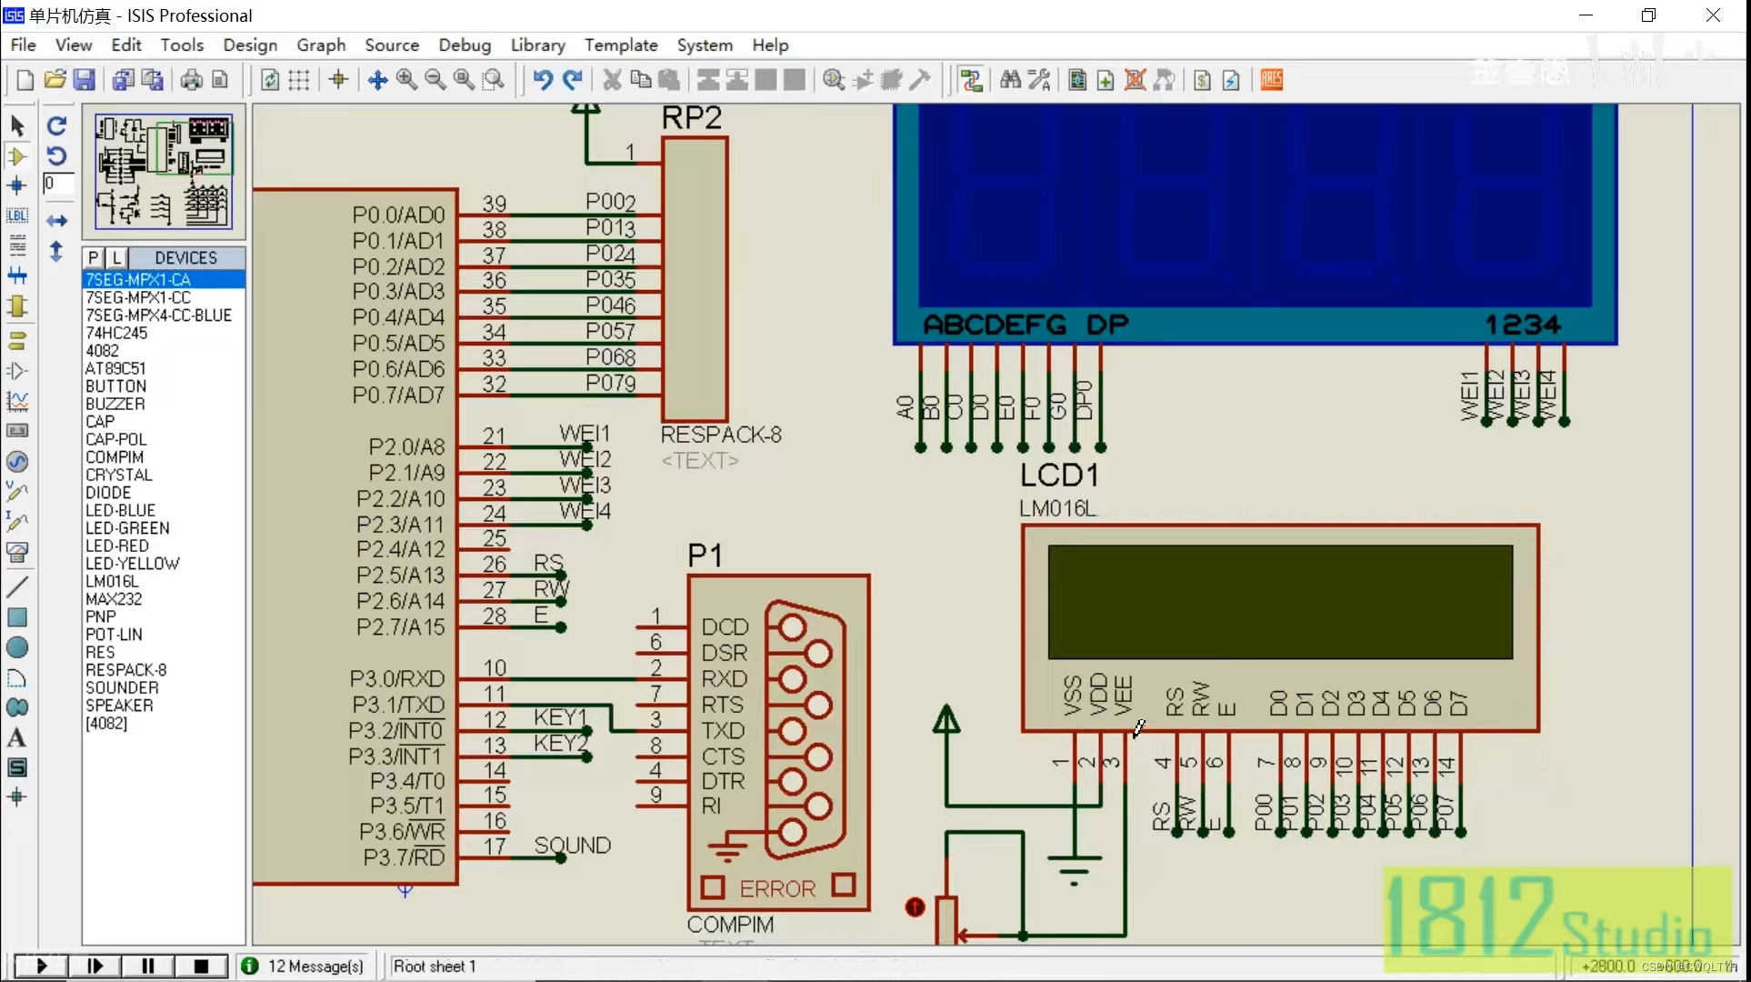Open the File menu
The image size is (1751, 982).
pyautogui.click(x=23, y=45)
